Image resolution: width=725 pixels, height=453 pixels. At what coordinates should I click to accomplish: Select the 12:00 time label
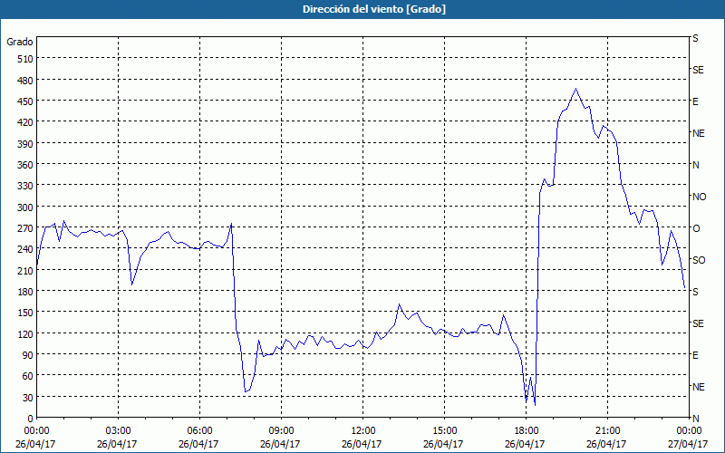click(363, 431)
